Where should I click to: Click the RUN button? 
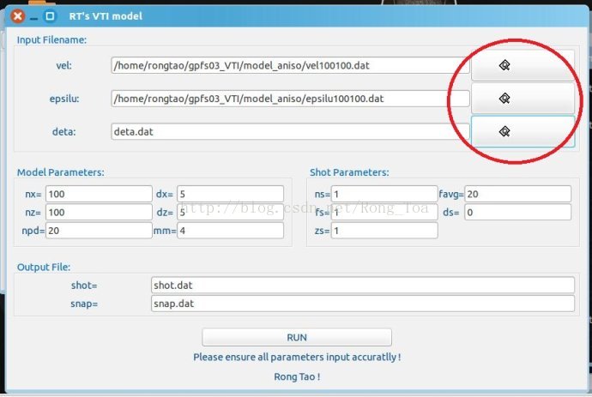pyautogui.click(x=297, y=337)
